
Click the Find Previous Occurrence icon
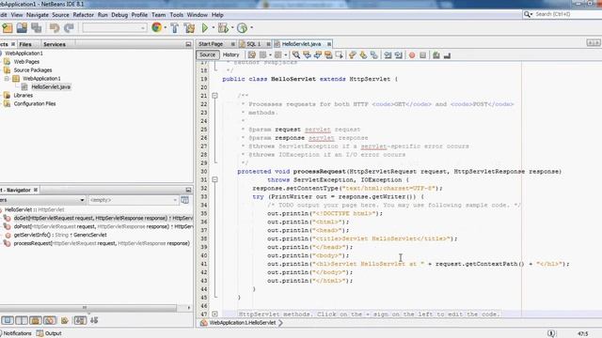[x=307, y=55]
